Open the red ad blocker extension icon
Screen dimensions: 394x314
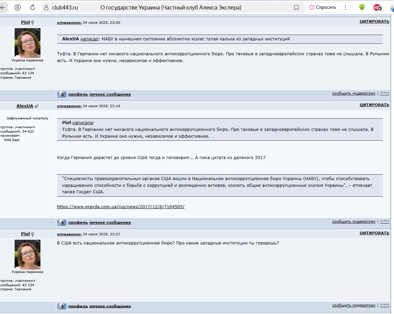tap(377, 7)
